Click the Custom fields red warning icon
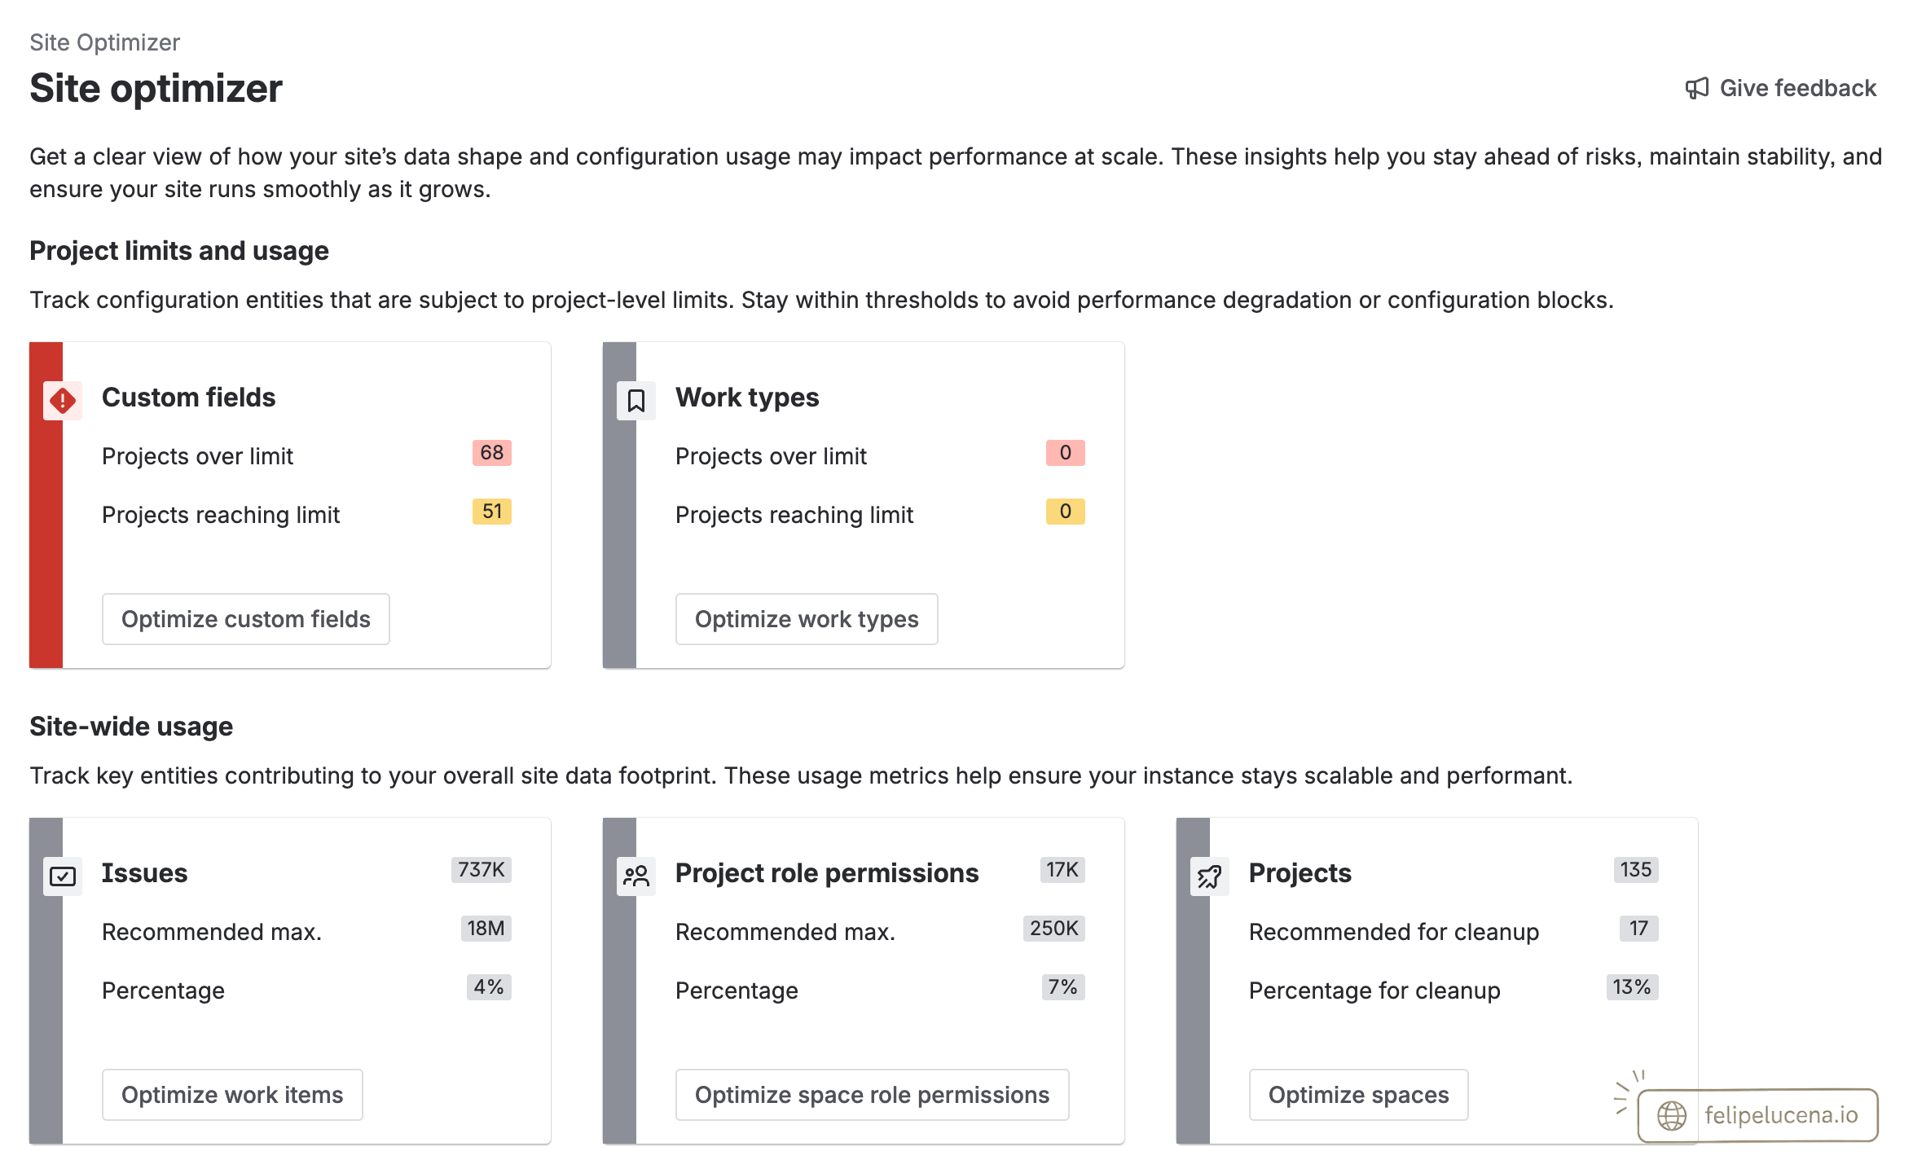The image size is (1913, 1173). pos(63,400)
